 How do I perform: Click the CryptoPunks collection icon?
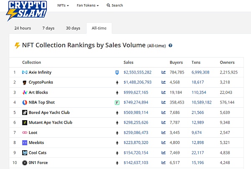pos(25,83)
